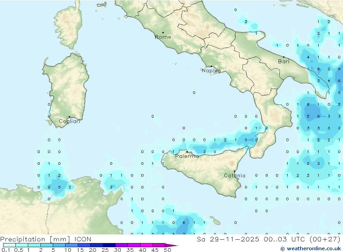343x252 pixels.
Task: Click the Bari city label
Action: tap(284, 62)
